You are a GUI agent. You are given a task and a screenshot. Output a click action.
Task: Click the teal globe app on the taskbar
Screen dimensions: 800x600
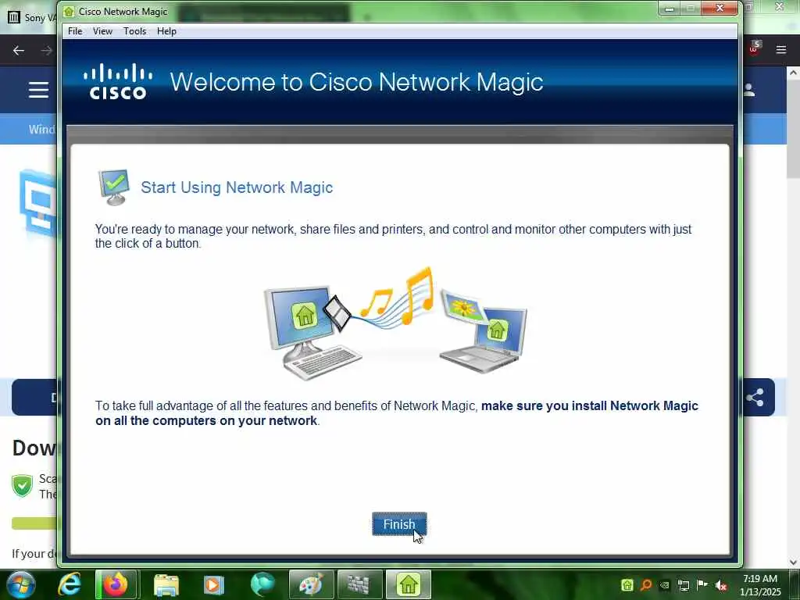pos(262,584)
